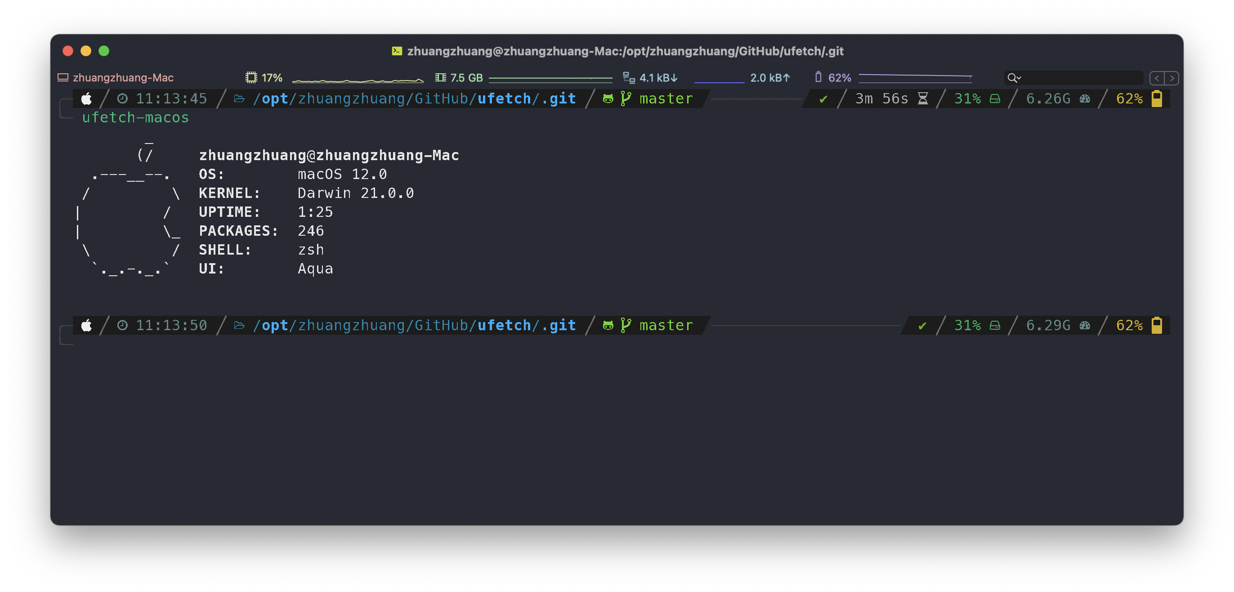Viewport: 1234px width, 592px height.
Task: Click the green zoom window button
Action: pyautogui.click(x=104, y=51)
